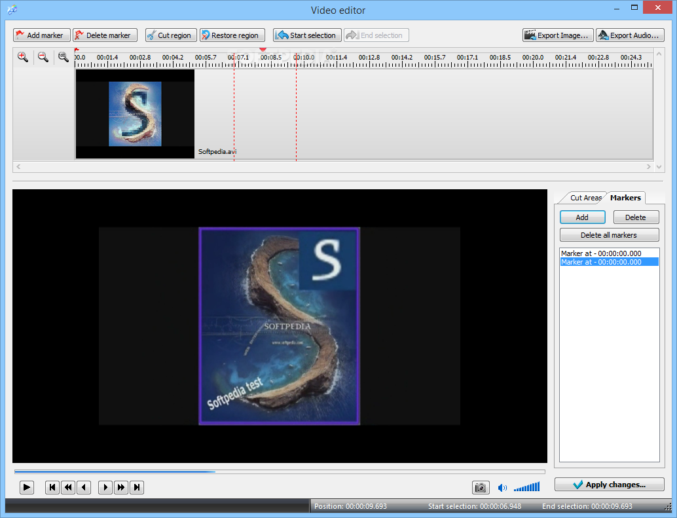Click the video preview frame

click(x=280, y=326)
